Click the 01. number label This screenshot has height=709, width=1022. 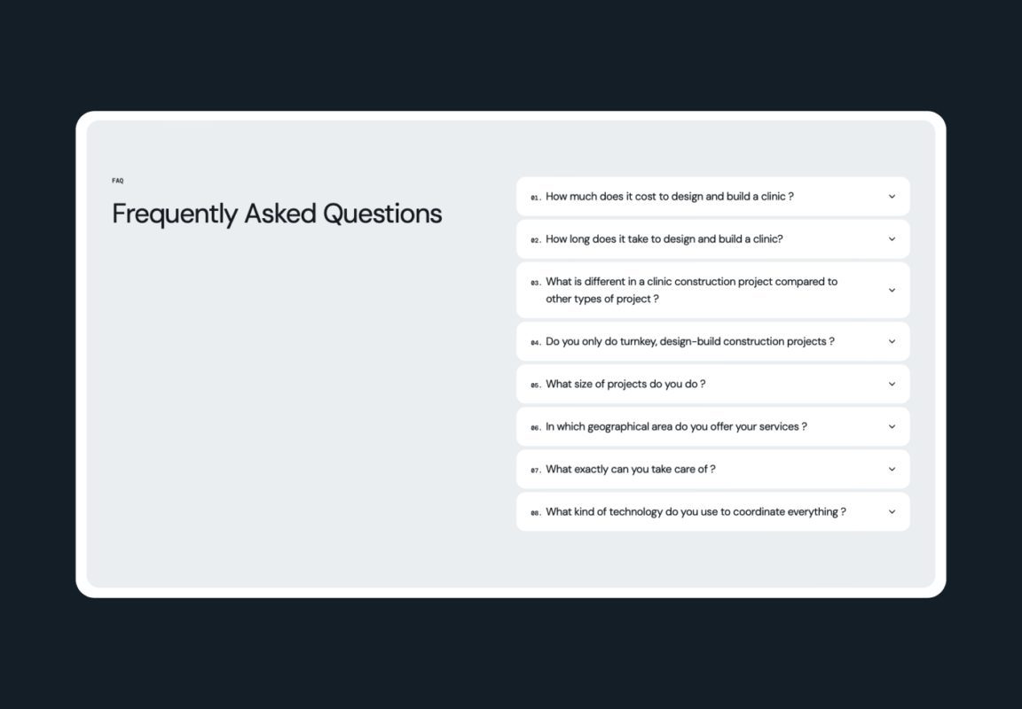pos(536,198)
